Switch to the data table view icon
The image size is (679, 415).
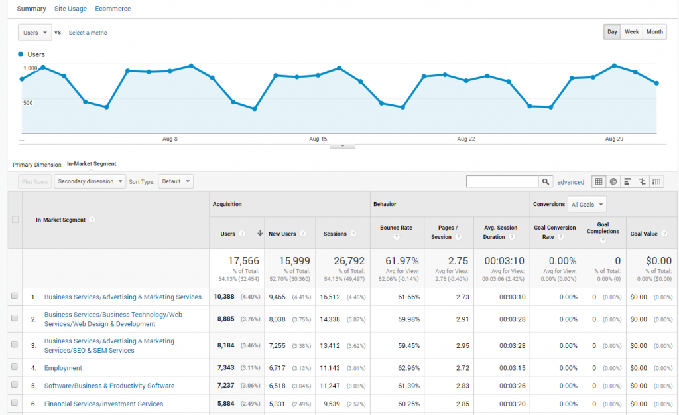point(599,181)
